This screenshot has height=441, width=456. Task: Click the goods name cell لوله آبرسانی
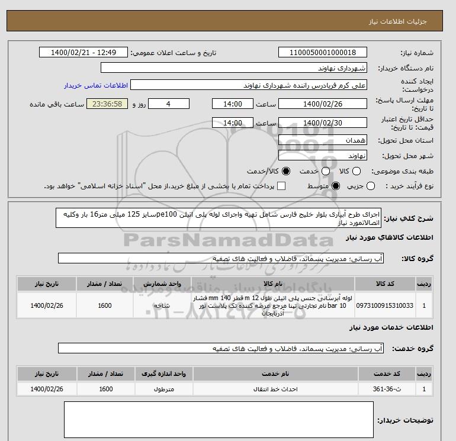273,305
